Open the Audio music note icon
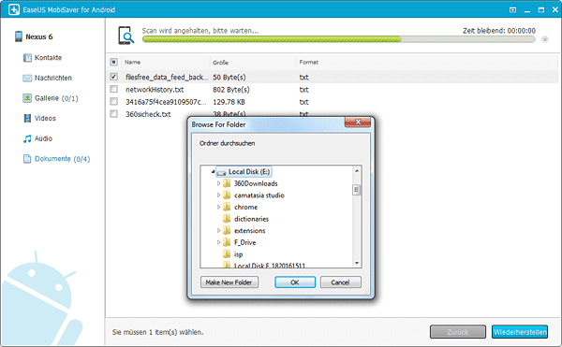Image resolution: width=562 pixels, height=347 pixels. tap(27, 138)
